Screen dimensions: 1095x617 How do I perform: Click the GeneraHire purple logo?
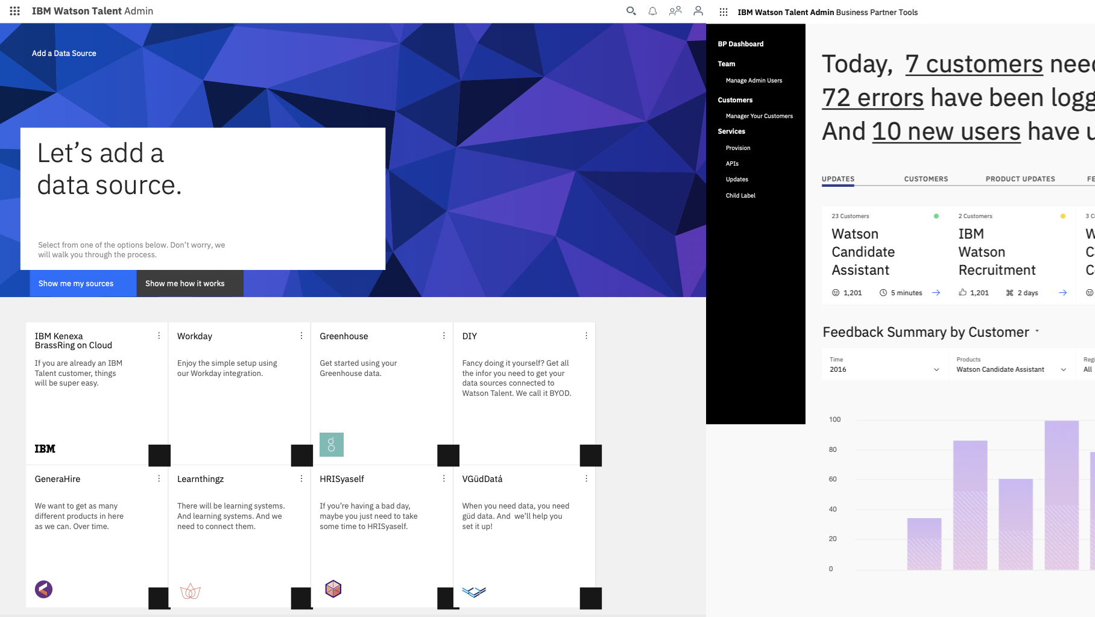[x=43, y=589]
